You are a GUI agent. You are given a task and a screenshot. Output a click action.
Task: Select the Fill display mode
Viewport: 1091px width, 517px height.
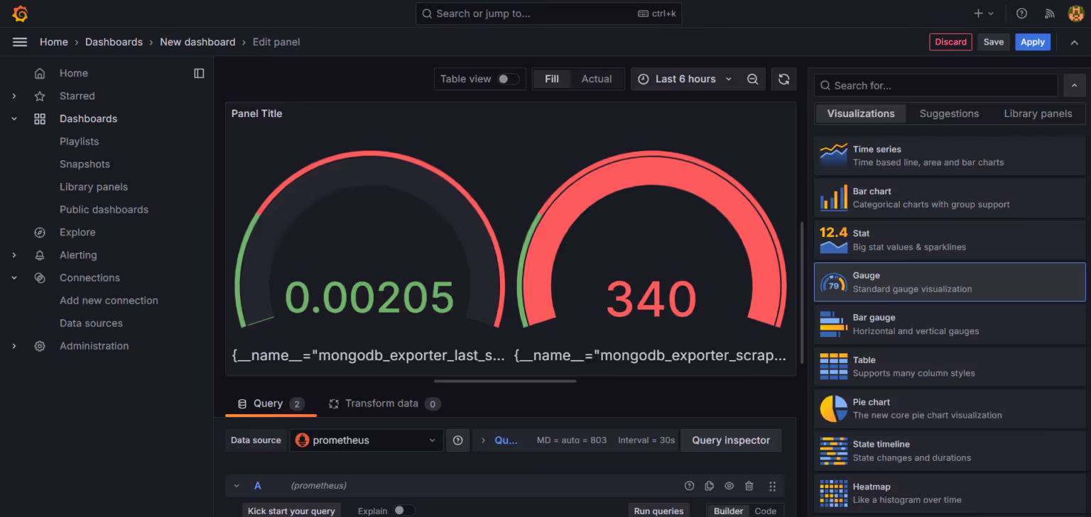pyautogui.click(x=552, y=79)
